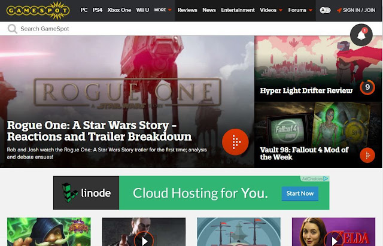Click the Linode cube logo in the ad

[69, 193]
